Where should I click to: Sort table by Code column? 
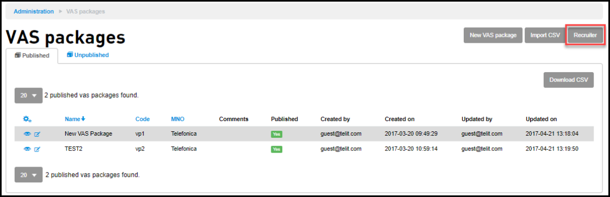142,119
